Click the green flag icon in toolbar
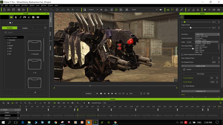223x125 pixels. (x=172, y=10)
